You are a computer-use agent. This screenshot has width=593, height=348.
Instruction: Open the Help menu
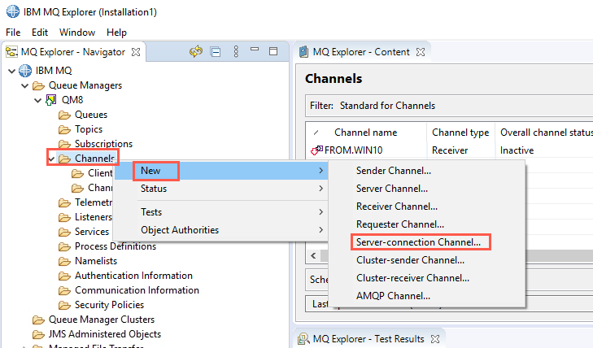[x=116, y=33]
